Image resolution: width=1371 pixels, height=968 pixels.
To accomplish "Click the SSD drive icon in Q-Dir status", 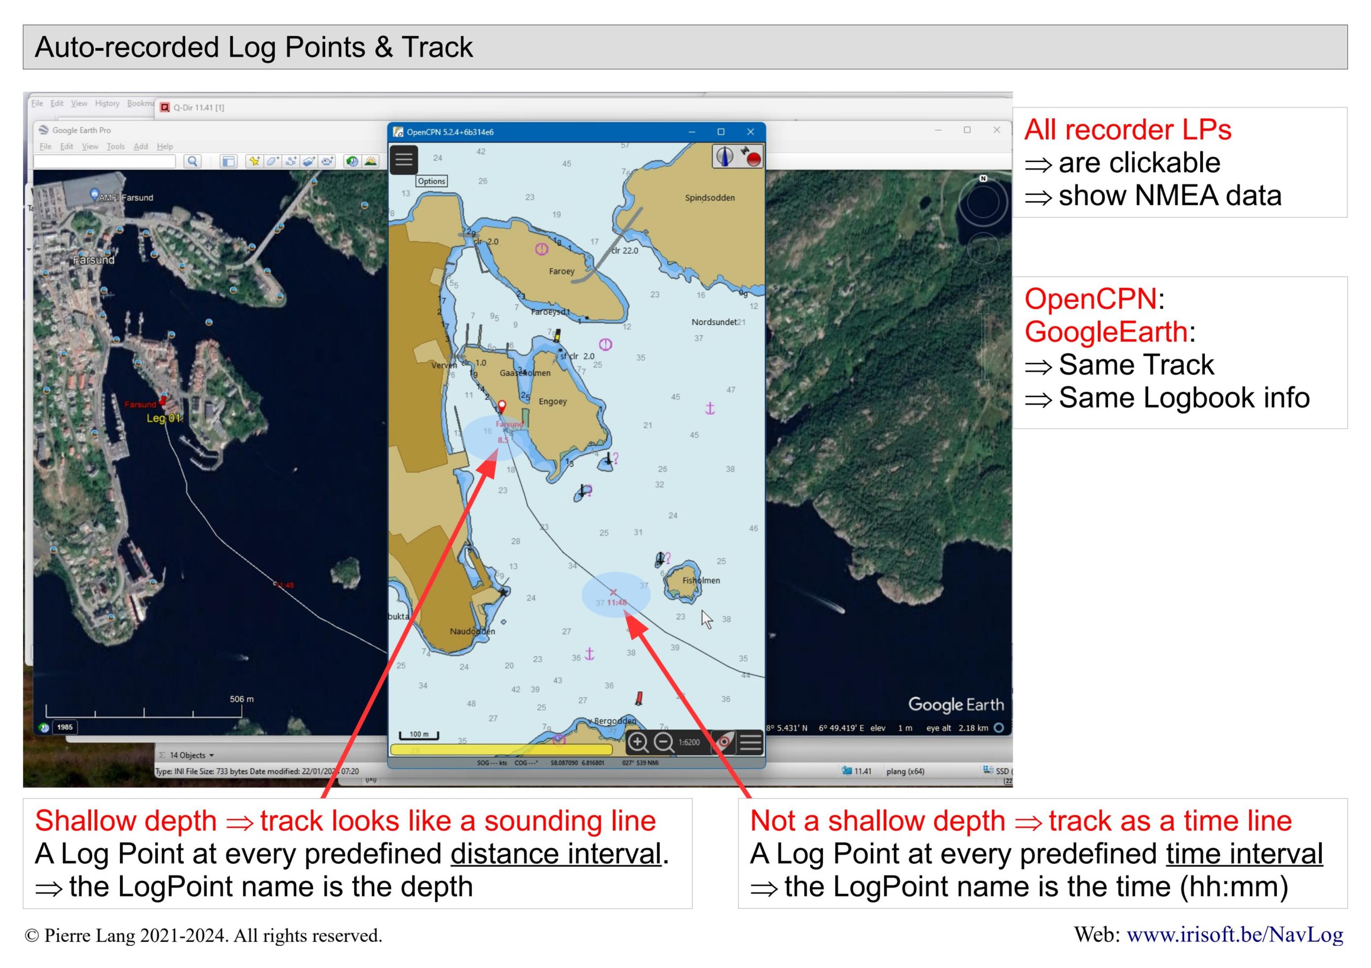I will pos(988,770).
